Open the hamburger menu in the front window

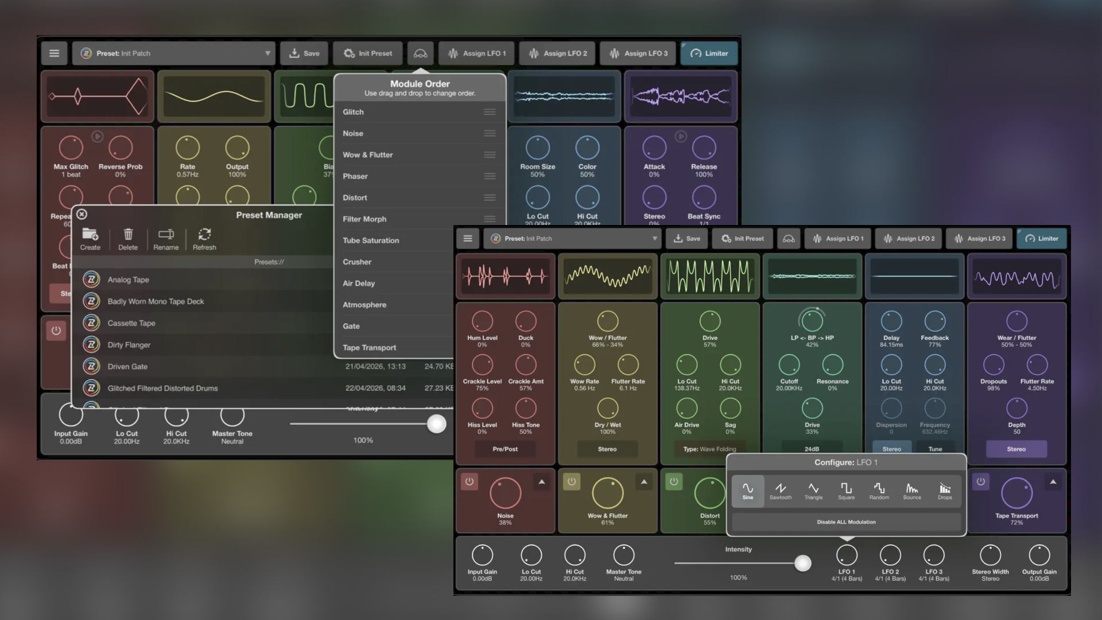(468, 239)
